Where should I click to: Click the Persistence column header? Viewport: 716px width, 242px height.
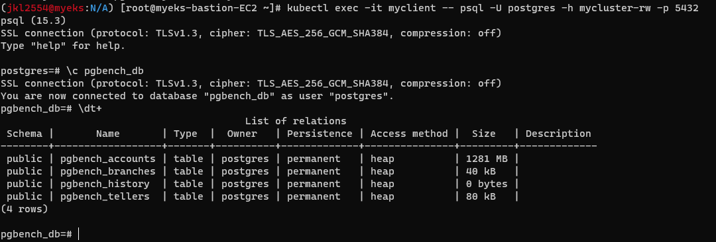[320, 134]
